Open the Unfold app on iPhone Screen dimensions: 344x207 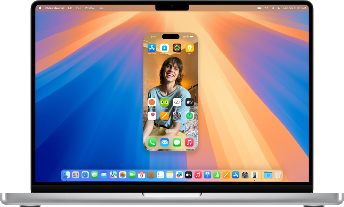177,102
